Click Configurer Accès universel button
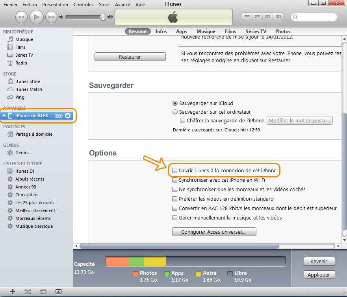Image resolution: width=347 pixels, height=297 pixels. point(214,232)
